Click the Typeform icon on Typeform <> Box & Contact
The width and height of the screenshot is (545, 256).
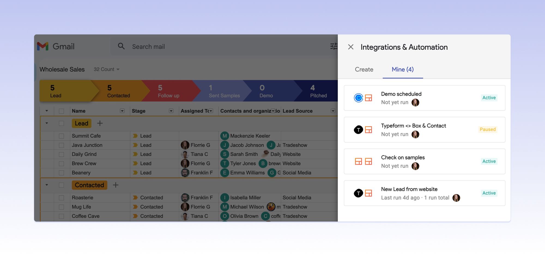pyautogui.click(x=358, y=130)
